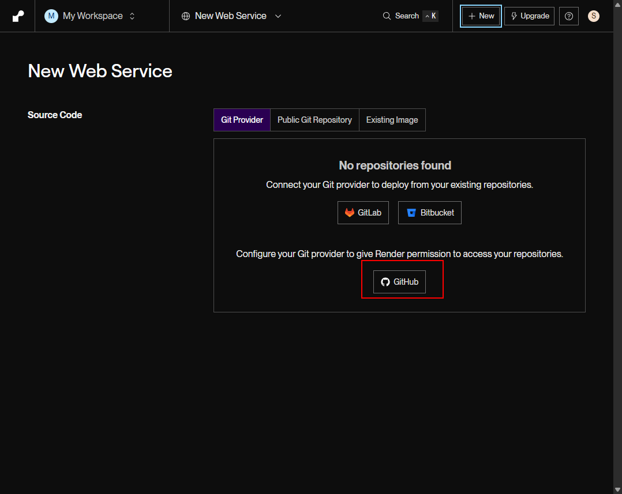Image resolution: width=622 pixels, height=494 pixels.
Task: Open the New Web Service breadcrumb dropdown chevron
Action: point(278,16)
